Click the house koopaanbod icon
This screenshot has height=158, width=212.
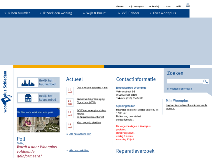(28, 98)
